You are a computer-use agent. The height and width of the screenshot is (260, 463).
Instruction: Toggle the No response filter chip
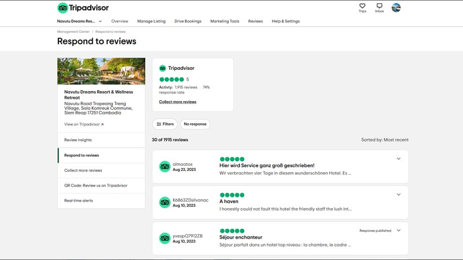[195, 124]
